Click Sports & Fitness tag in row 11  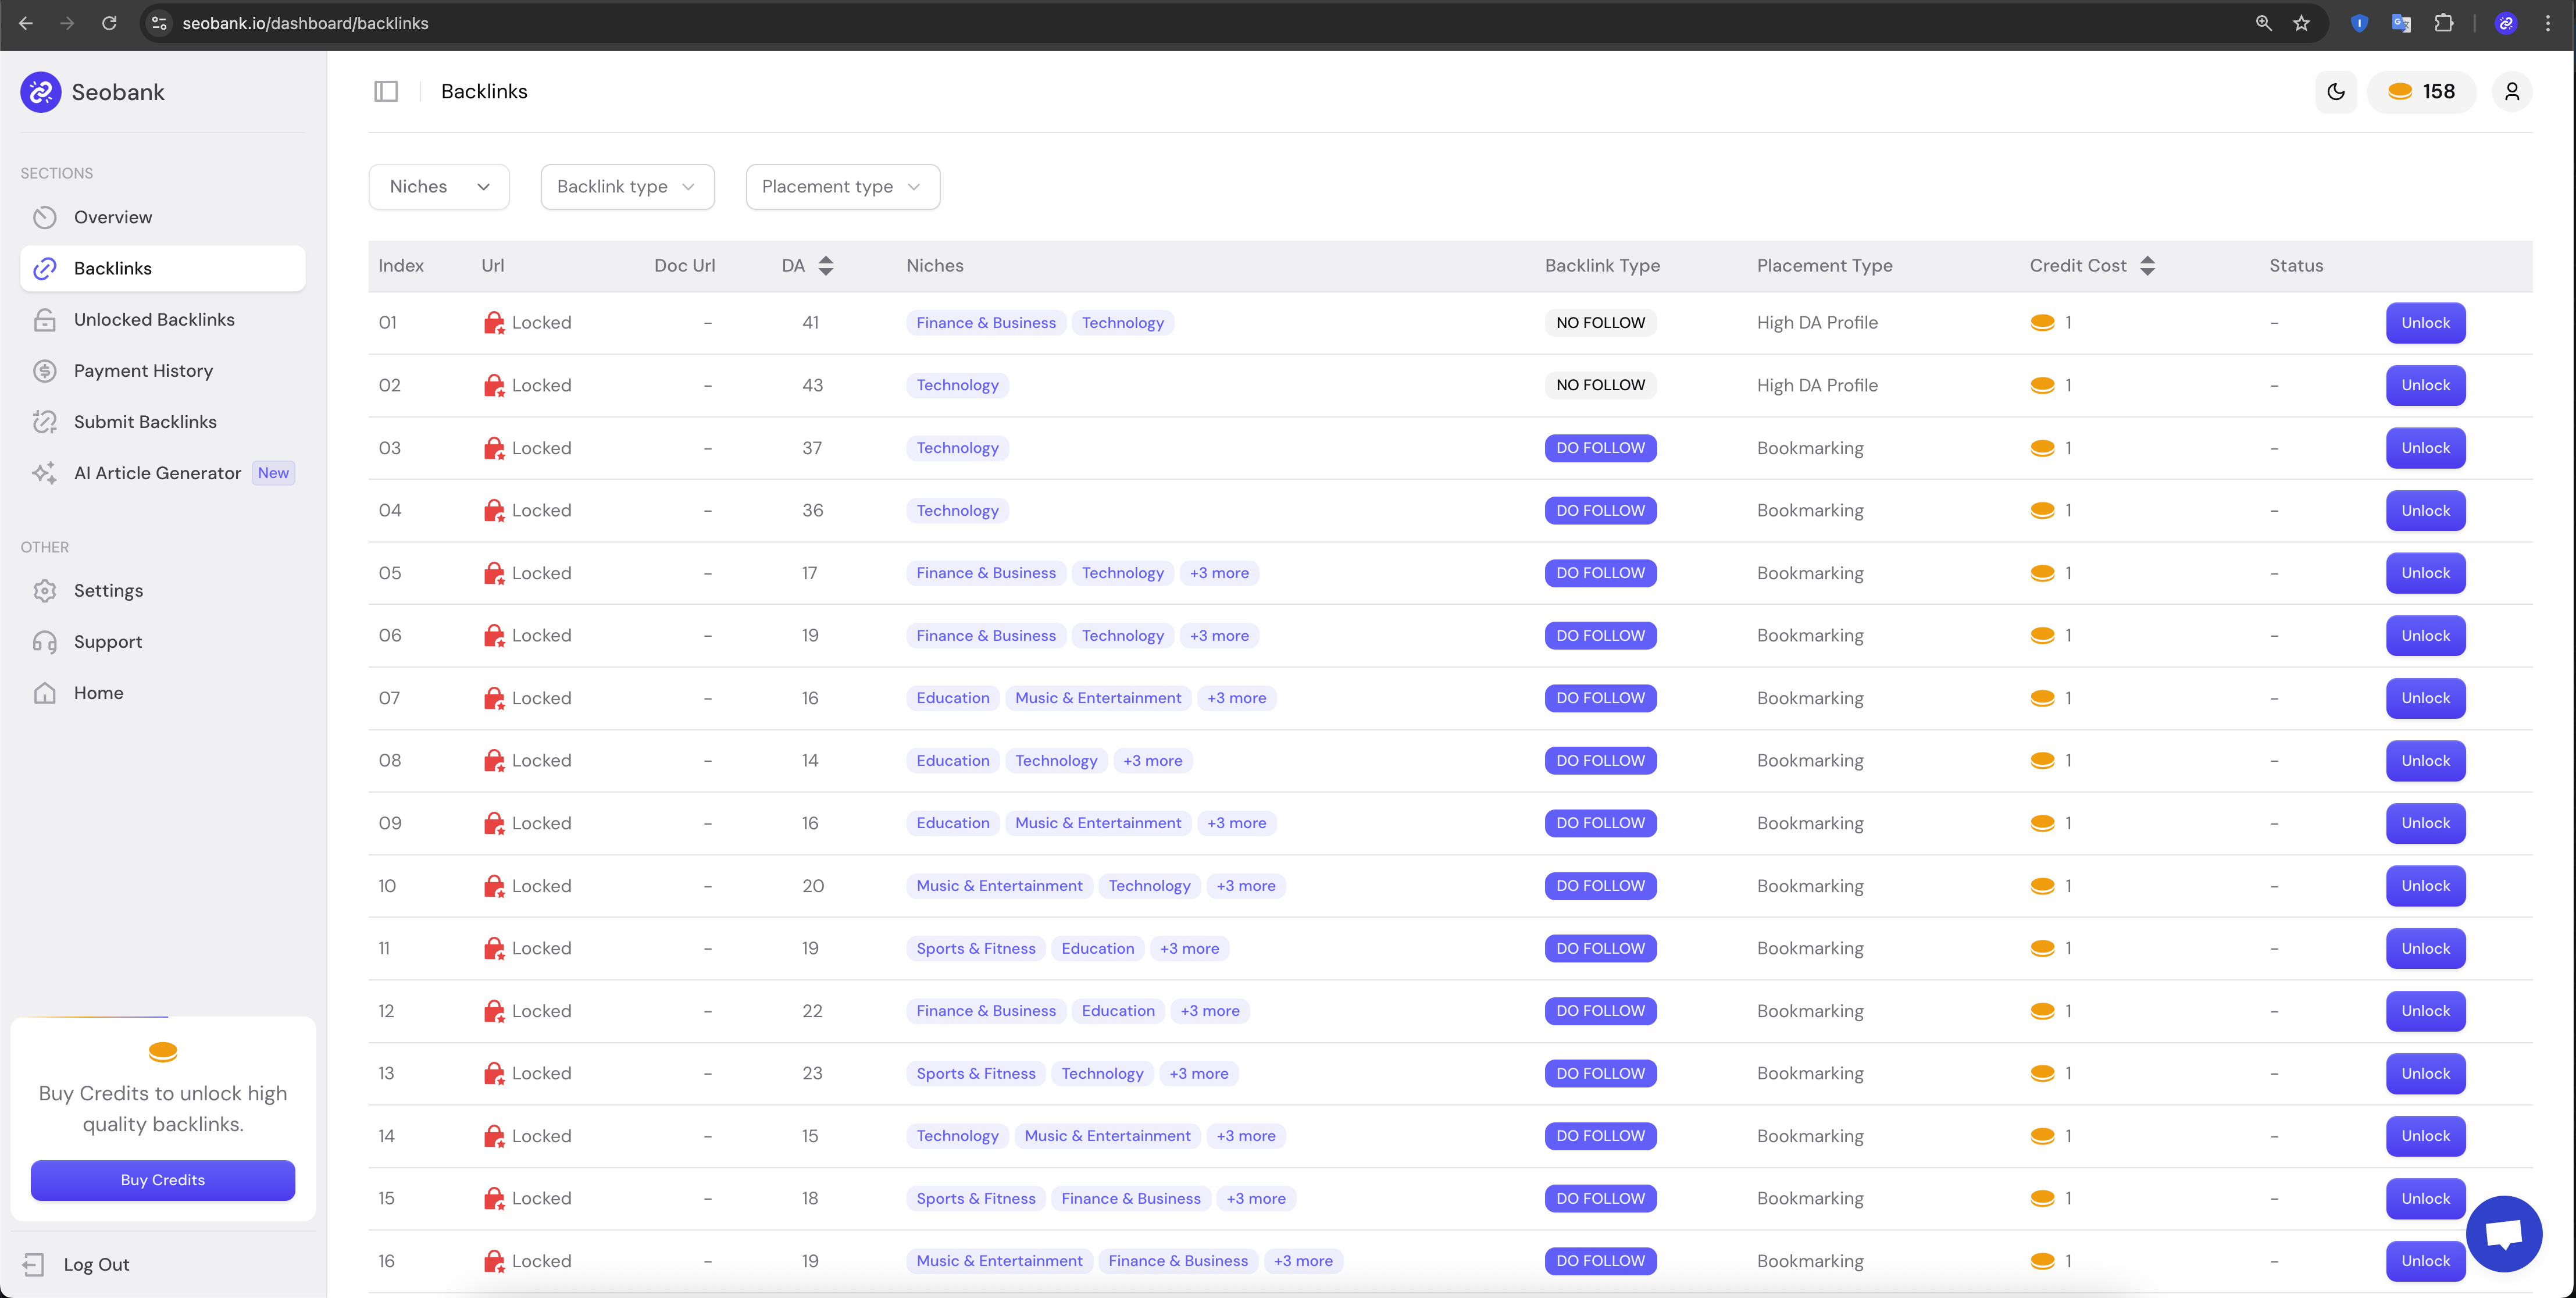pyautogui.click(x=976, y=948)
